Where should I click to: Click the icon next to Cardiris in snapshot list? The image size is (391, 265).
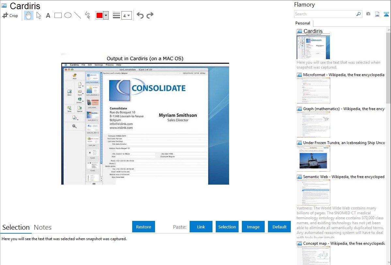[x=300, y=31]
